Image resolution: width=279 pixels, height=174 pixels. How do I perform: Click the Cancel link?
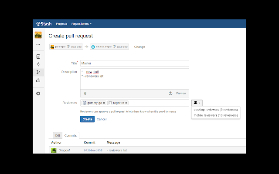[102, 119]
